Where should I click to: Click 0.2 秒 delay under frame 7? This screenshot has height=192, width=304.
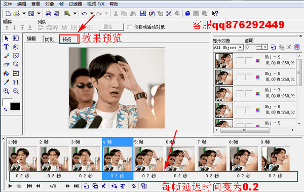pyautogui.click(x=212, y=176)
